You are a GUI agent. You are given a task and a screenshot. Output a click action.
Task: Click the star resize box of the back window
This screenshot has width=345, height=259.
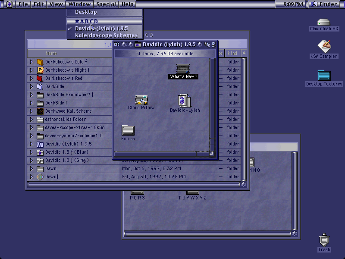(x=295, y=233)
